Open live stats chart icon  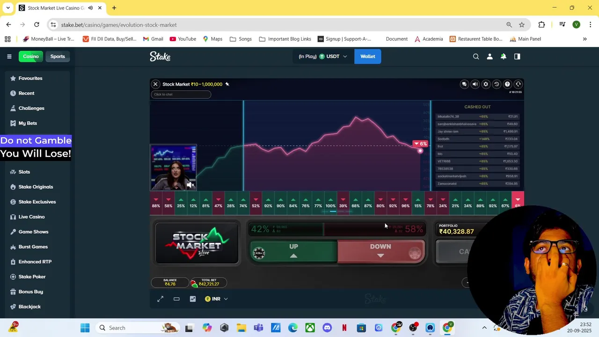pyautogui.click(x=193, y=299)
